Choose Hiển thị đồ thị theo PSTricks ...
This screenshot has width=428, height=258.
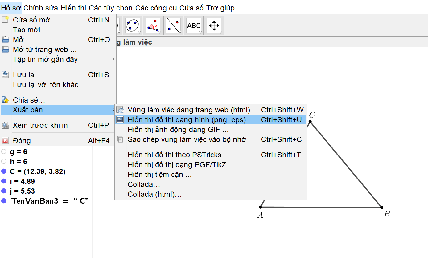point(211,155)
